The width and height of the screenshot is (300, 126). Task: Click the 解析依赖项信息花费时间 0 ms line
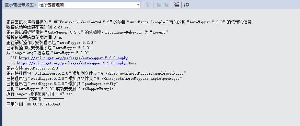pos(34,37)
